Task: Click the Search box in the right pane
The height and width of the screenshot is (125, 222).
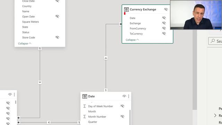Action: pyautogui.click(x=215, y=41)
